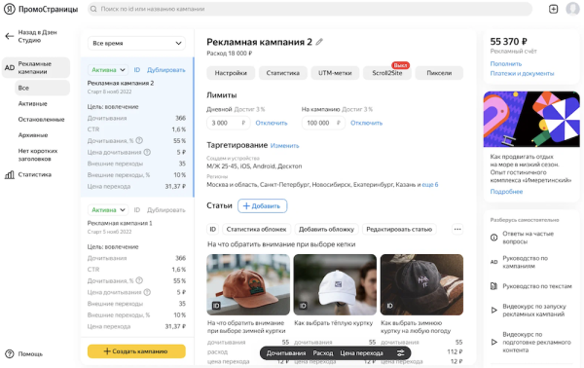584x368 pixels.
Task: Open the orange cap article thumbnail
Action: coord(248,284)
